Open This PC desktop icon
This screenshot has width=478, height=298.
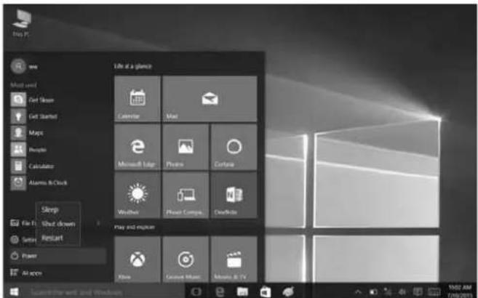coord(21,23)
